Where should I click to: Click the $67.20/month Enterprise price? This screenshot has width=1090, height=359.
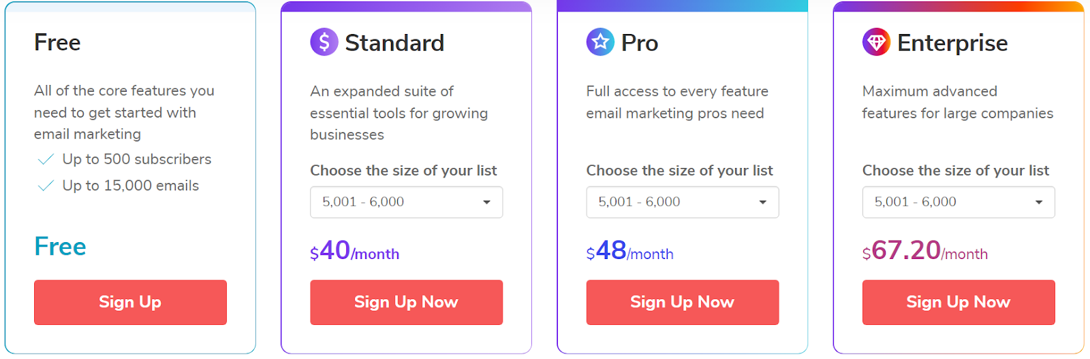click(924, 251)
